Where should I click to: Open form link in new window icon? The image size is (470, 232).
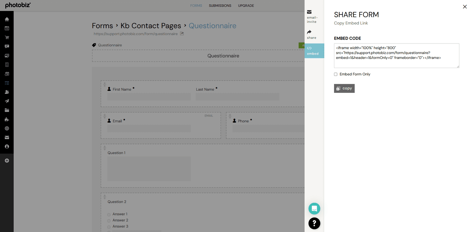182,34
